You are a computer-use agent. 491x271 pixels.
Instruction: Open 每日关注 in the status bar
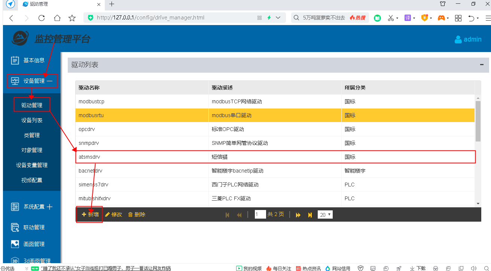[x=278, y=268]
